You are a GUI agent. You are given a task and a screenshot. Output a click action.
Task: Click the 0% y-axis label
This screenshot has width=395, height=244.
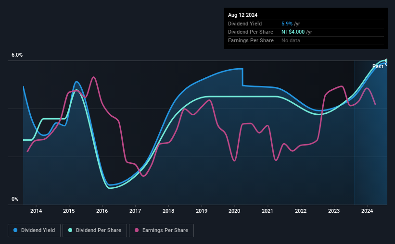15,199
